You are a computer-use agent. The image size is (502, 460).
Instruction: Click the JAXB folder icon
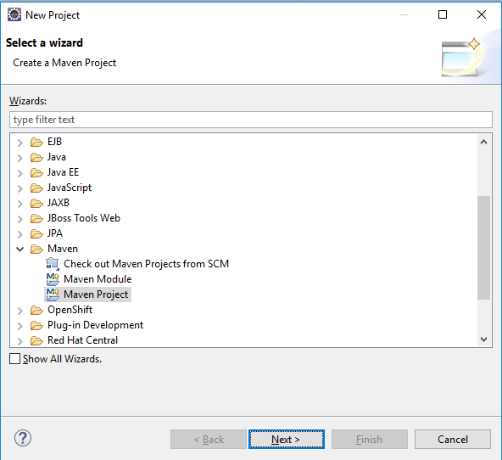tap(36, 203)
